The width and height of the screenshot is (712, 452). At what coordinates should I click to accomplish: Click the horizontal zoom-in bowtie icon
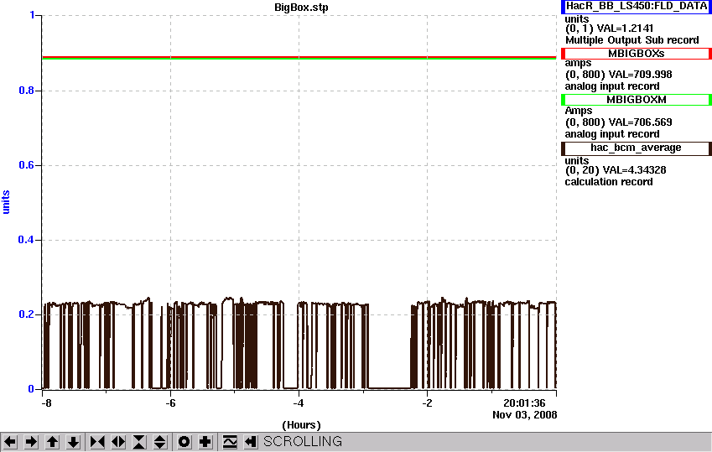[97, 442]
